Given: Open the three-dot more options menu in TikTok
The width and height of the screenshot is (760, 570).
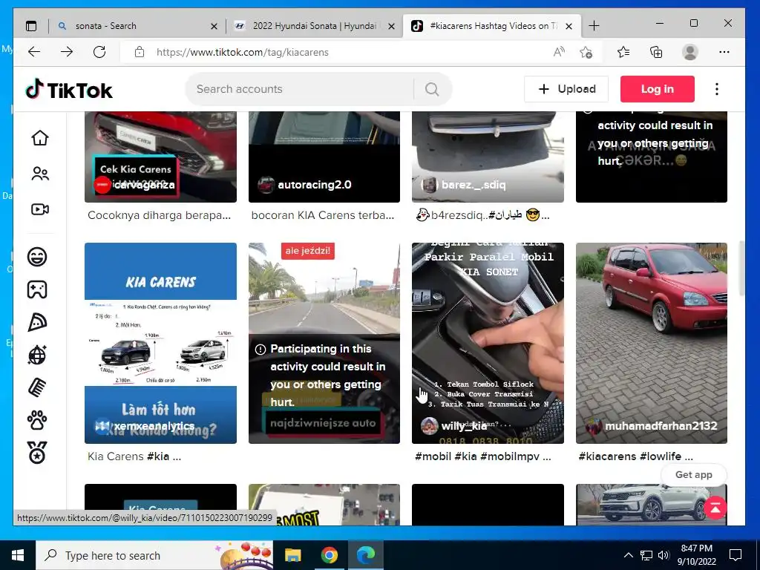Looking at the screenshot, I should tap(717, 89).
